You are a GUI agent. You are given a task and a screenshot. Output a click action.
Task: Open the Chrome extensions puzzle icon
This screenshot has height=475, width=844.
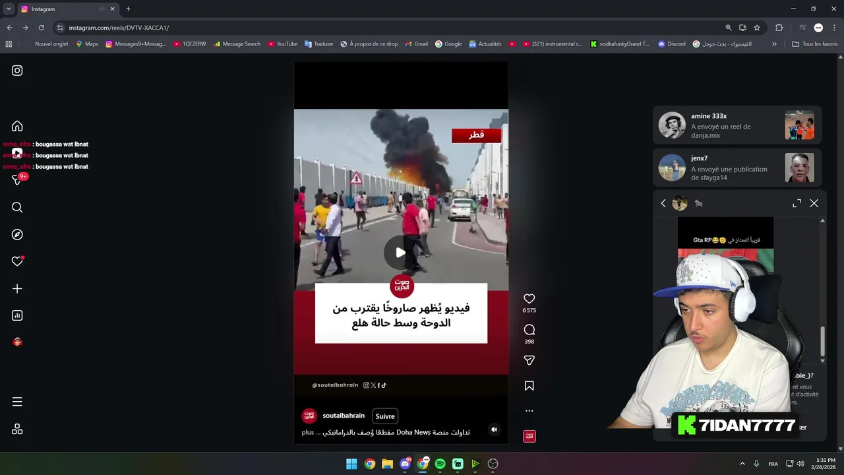click(779, 28)
